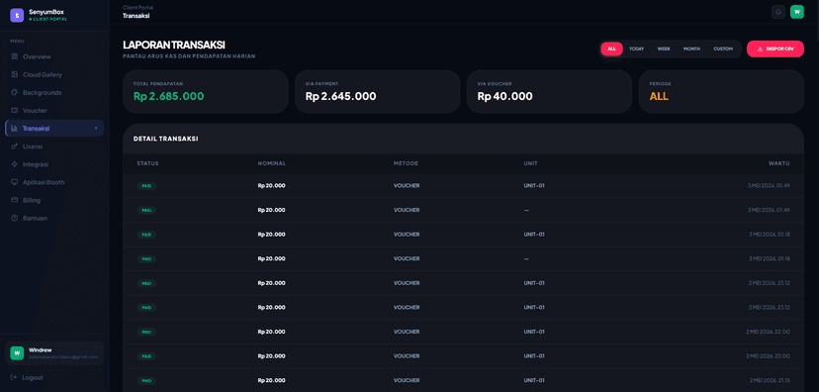Click the SenyumBox logo icon
Image resolution: width=819 pixels, height=392 pixels.
(x=17, y=15)
